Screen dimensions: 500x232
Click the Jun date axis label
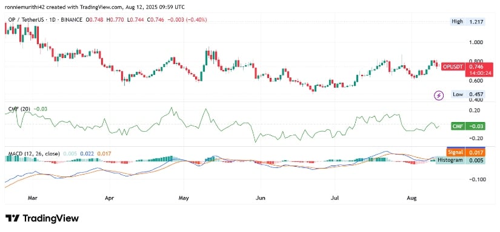click(x=261, y=198)
